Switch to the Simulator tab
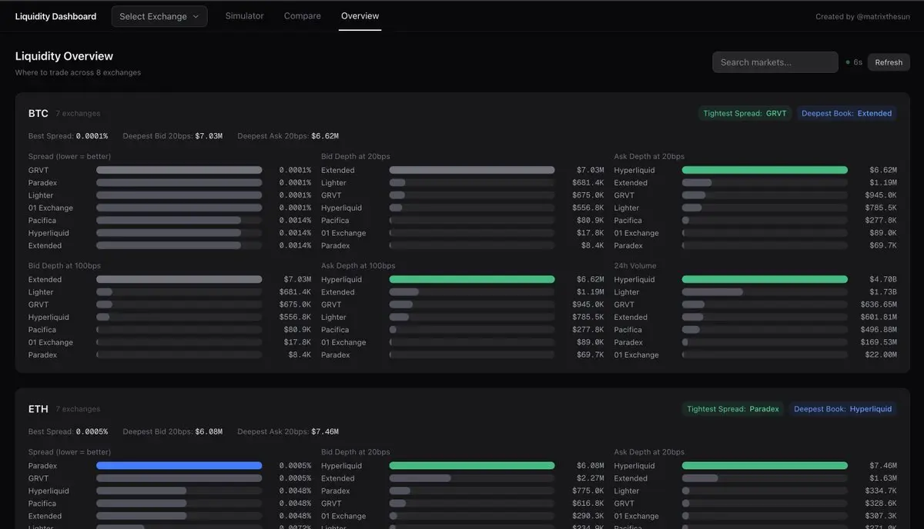Screen dimensions: 924x529 tap(244, 16)
